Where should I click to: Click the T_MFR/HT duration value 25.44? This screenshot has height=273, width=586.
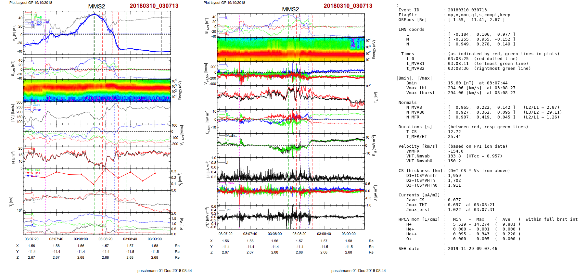tap(454, 137)
